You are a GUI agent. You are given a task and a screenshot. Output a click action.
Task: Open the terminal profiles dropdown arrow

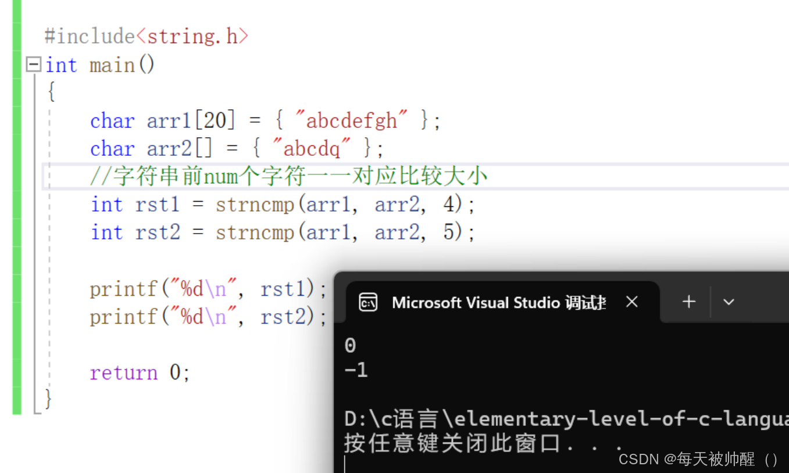coord(729,302)
